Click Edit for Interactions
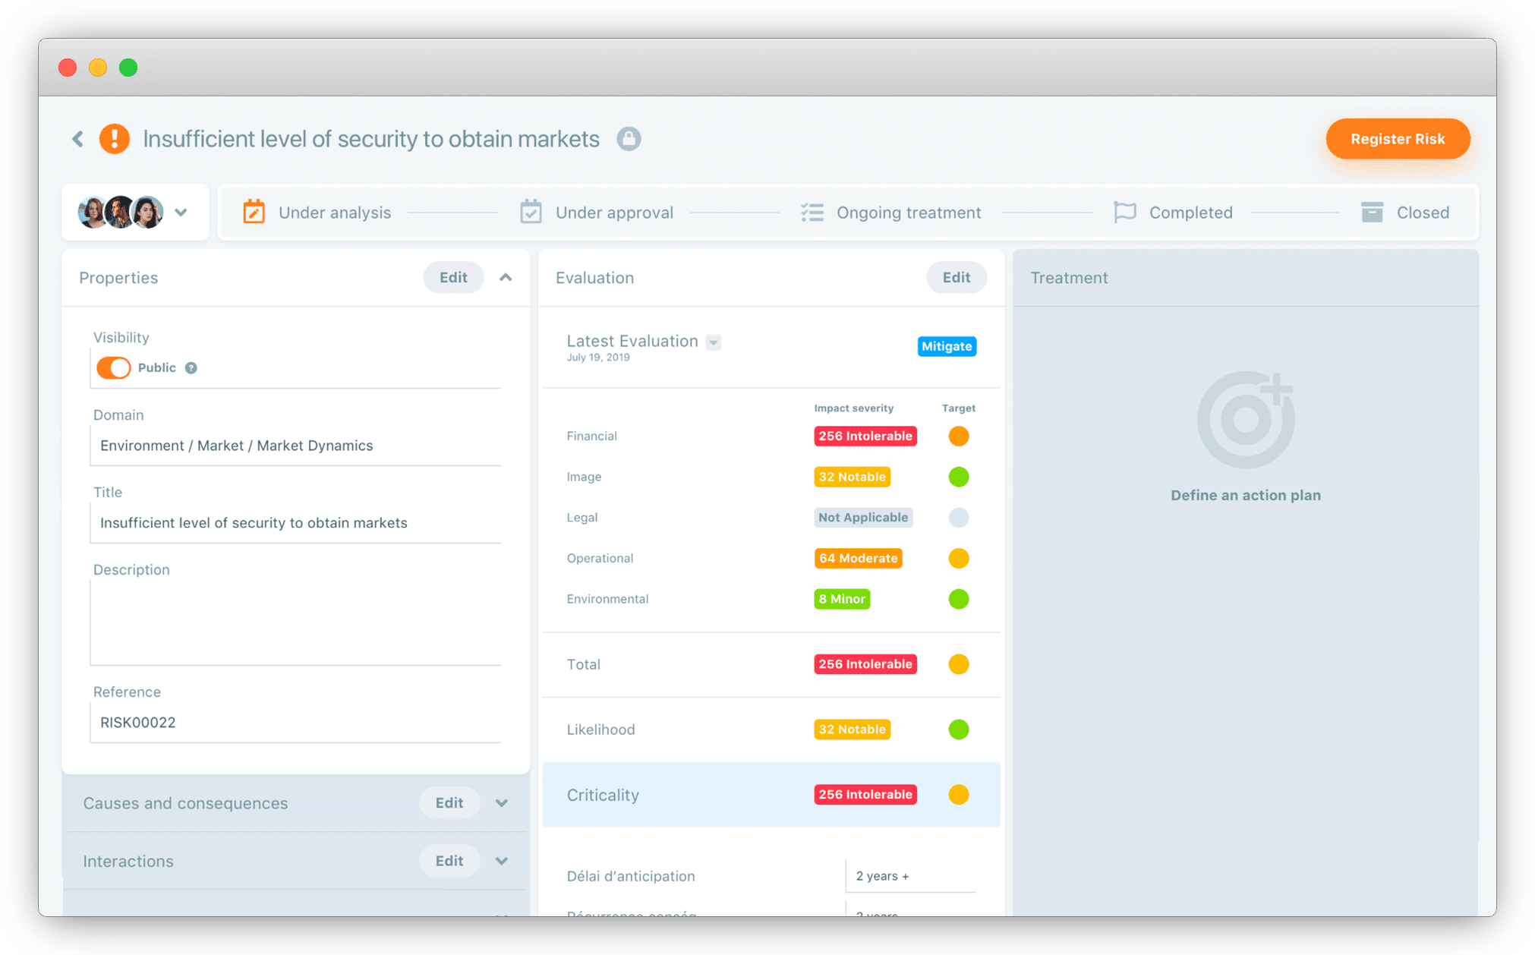Viewport: 1535px width, 955px height. pyautogui.click(x=449, y=861)
